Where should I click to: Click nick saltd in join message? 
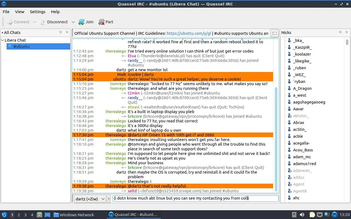click(132, 191)
